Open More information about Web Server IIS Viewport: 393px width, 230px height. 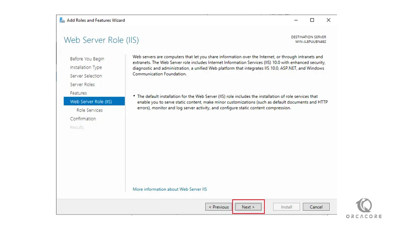pos(170,189)
